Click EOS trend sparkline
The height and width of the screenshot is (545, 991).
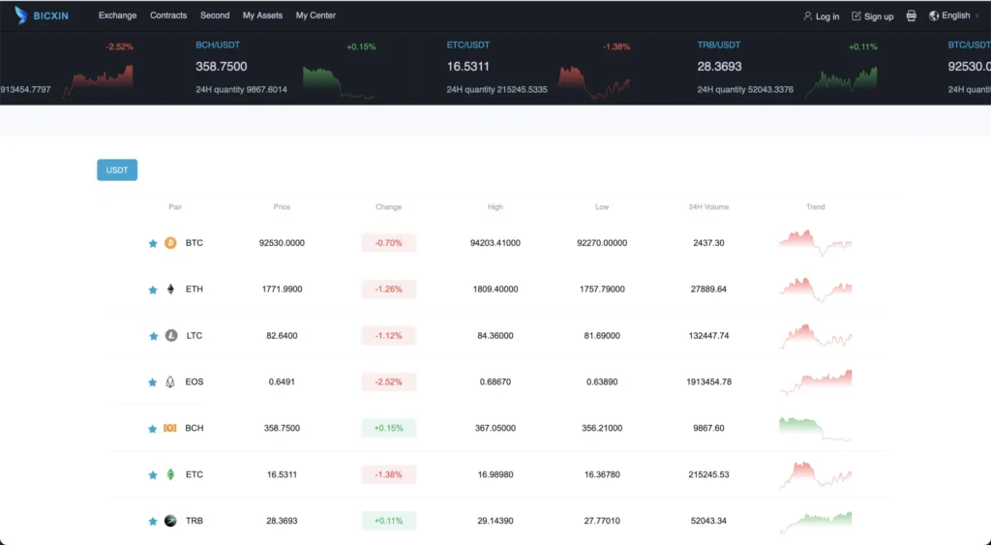[815, 381]
